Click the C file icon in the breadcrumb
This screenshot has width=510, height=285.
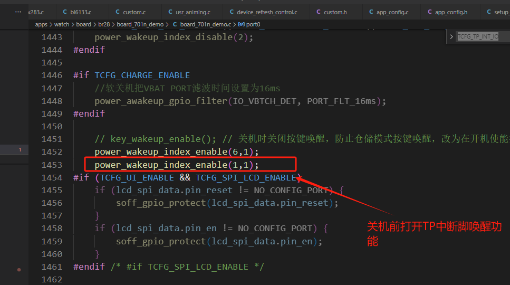point(175,24)
